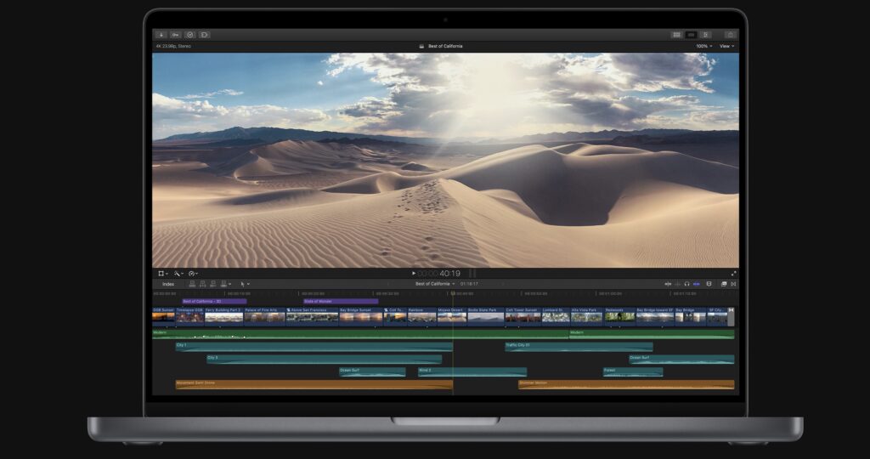Select the Wind 2 audio clip
The width and height of the screenshot is (870, 459).
472,371
